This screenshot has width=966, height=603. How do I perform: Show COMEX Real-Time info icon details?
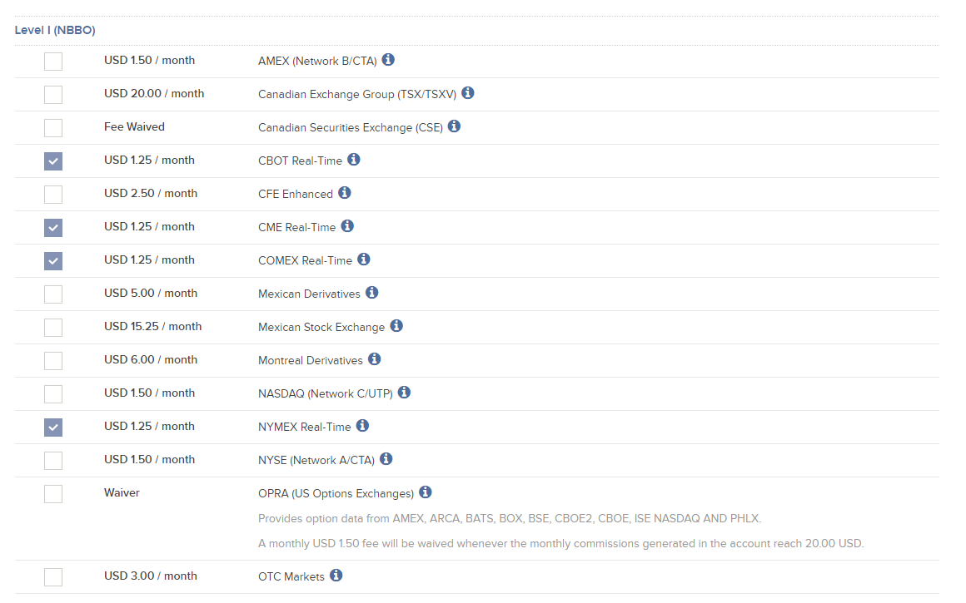click(364, 259)
